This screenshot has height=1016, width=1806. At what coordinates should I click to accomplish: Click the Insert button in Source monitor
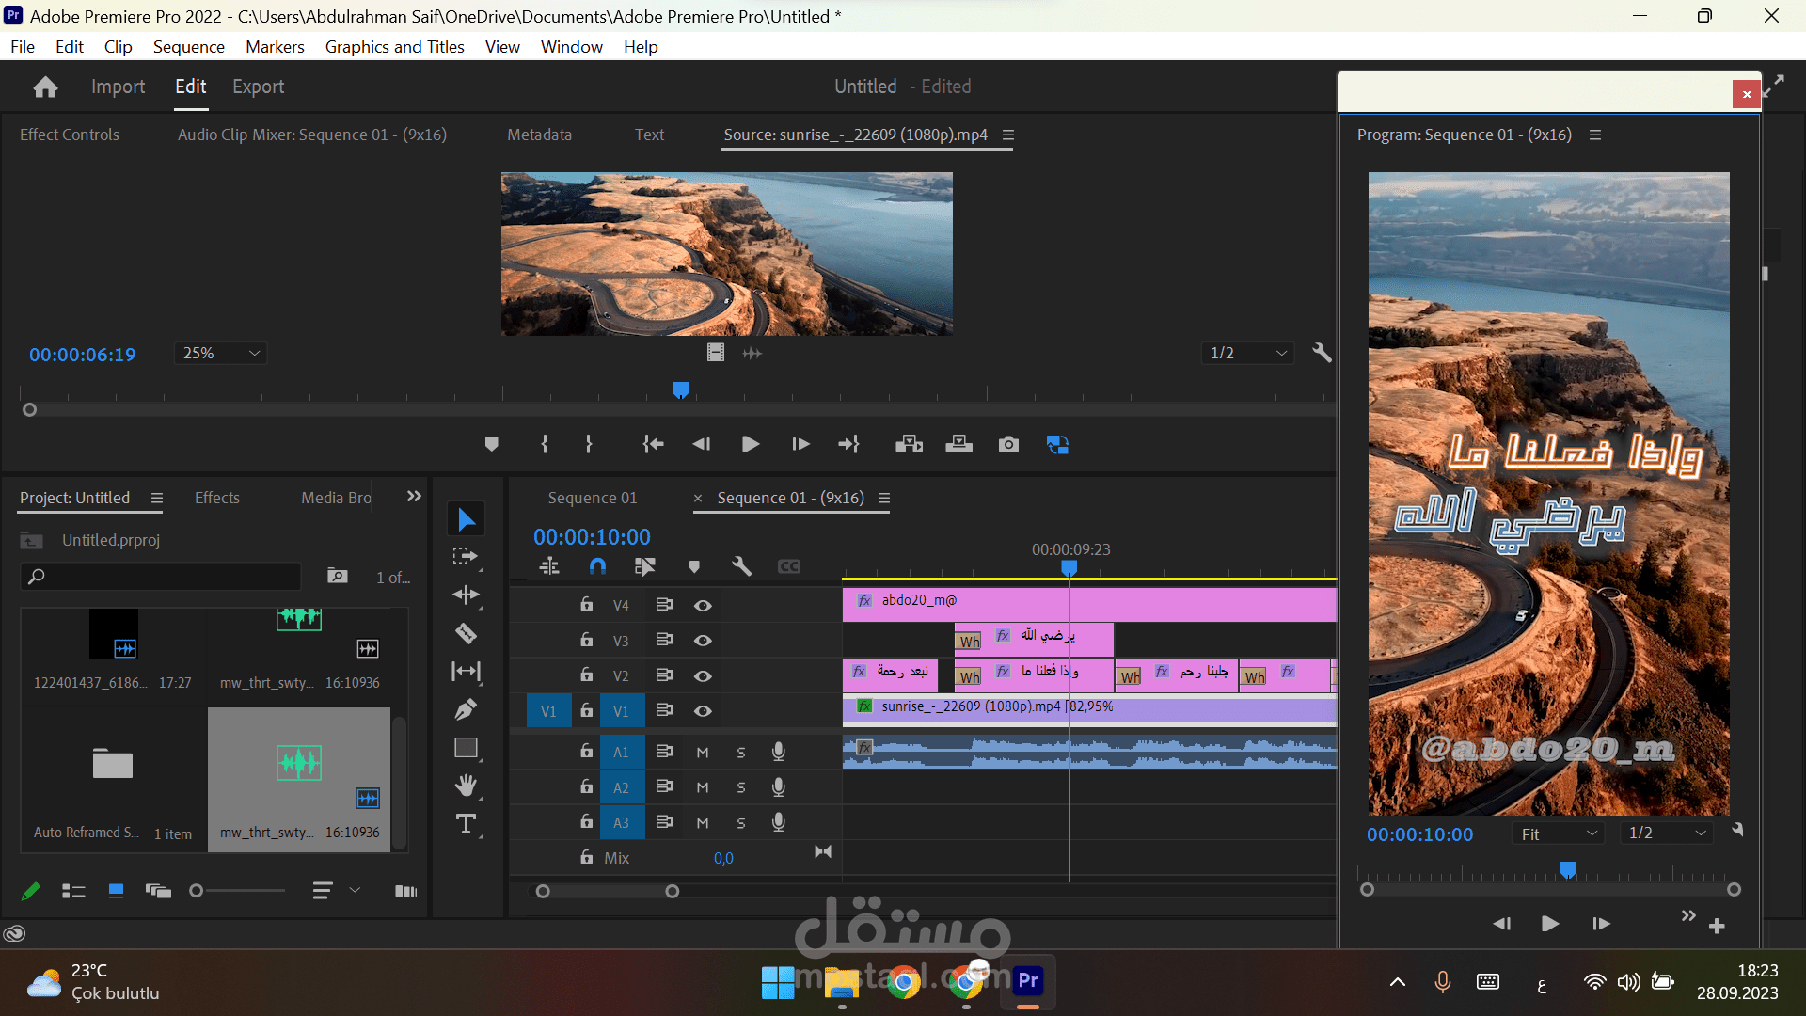[x=909, y=444]
